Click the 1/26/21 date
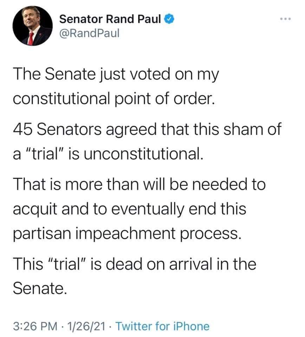Image resolution: width=305 pixels, height=337 pixels. tap(86, 326)
